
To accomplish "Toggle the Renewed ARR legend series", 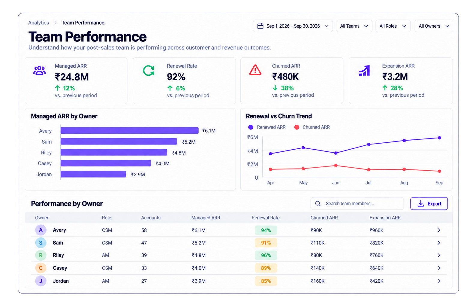I will click(x=267, y=127).
